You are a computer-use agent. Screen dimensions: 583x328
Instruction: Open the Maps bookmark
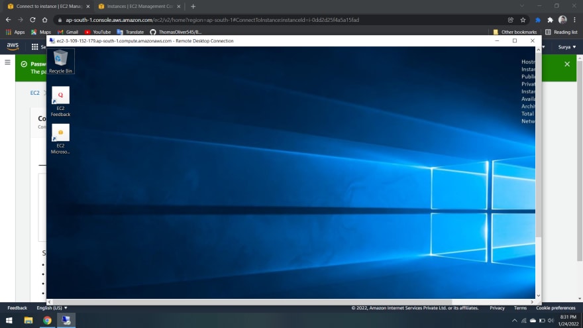tap(41, 32)
